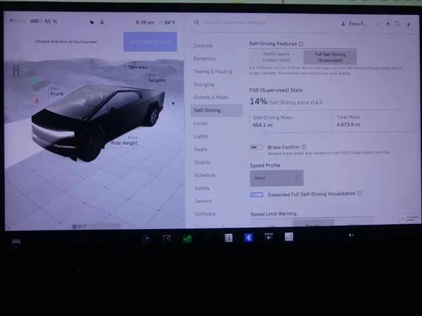Tap the driver profile icon in status bar
422x316 pixels.
102,22
